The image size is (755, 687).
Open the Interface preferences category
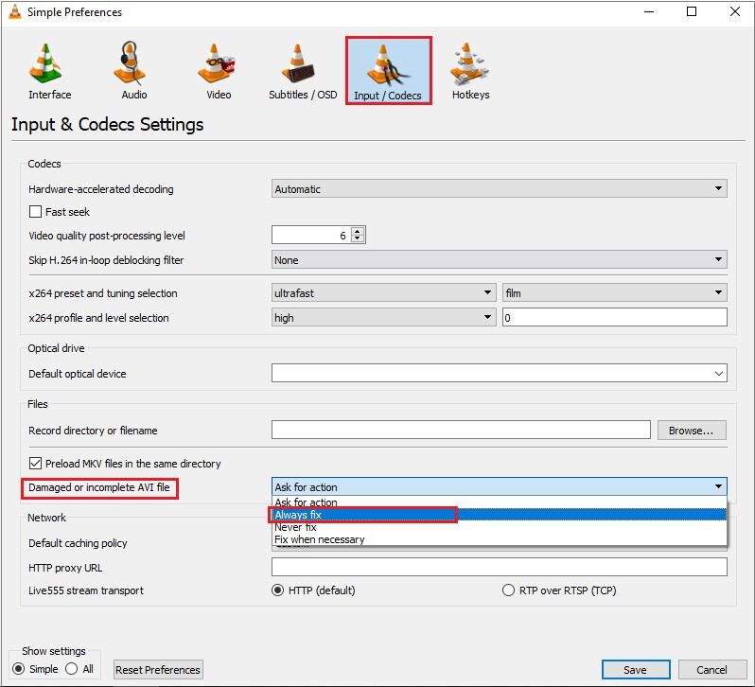[49, 71]
